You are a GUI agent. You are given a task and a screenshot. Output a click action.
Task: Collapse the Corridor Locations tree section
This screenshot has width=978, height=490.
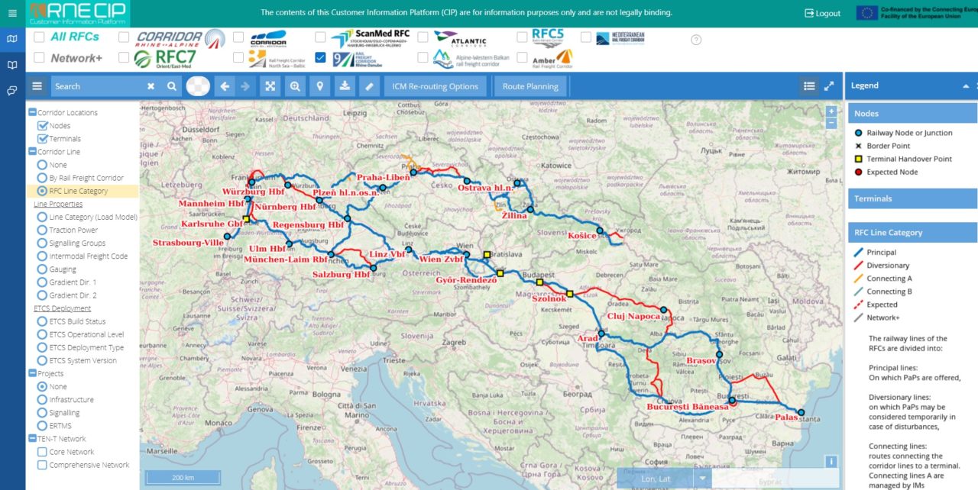pos(32,113)
